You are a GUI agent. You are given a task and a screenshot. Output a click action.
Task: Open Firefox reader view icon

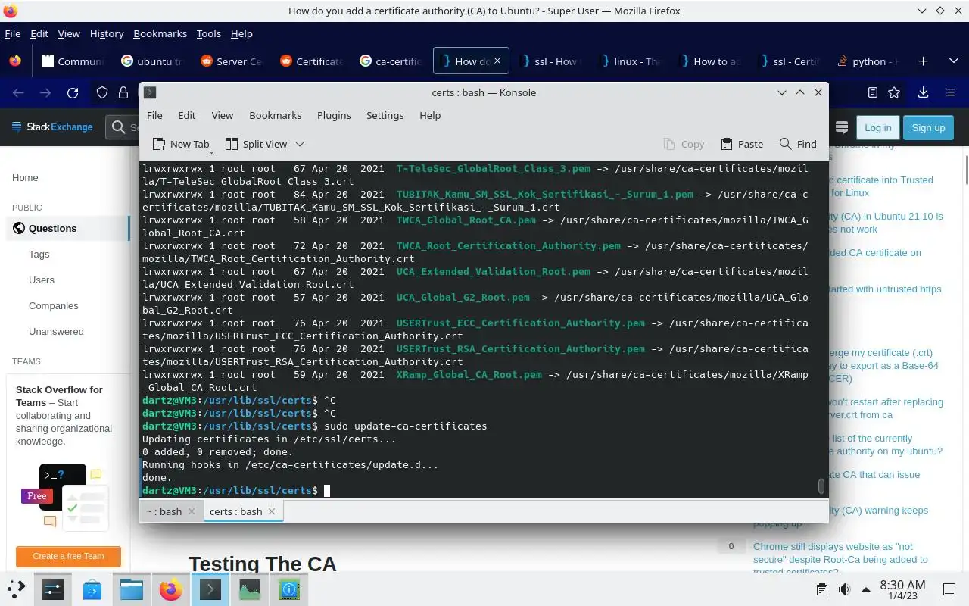tap(873, 92)
